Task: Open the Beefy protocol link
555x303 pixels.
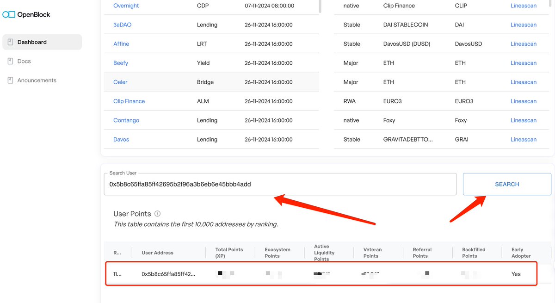Action: (x=121, y=63)
